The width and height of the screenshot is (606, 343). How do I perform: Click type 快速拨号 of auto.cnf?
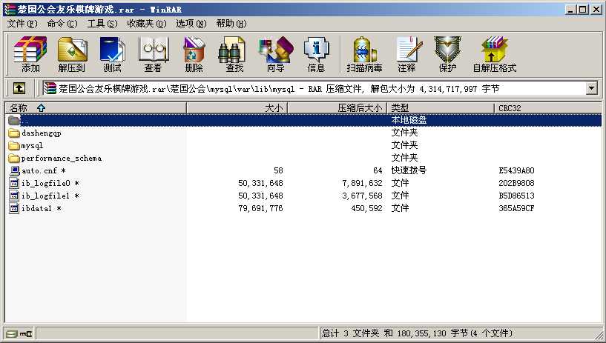point(409,170)
